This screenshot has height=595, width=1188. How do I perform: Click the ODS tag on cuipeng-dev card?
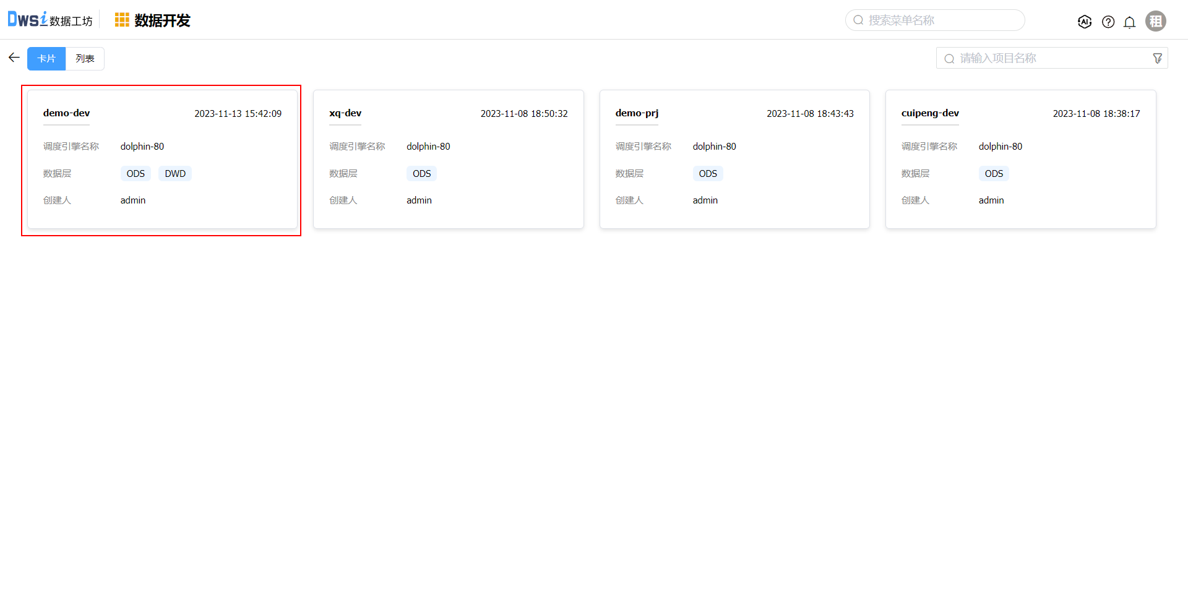(x=994, y=174)
